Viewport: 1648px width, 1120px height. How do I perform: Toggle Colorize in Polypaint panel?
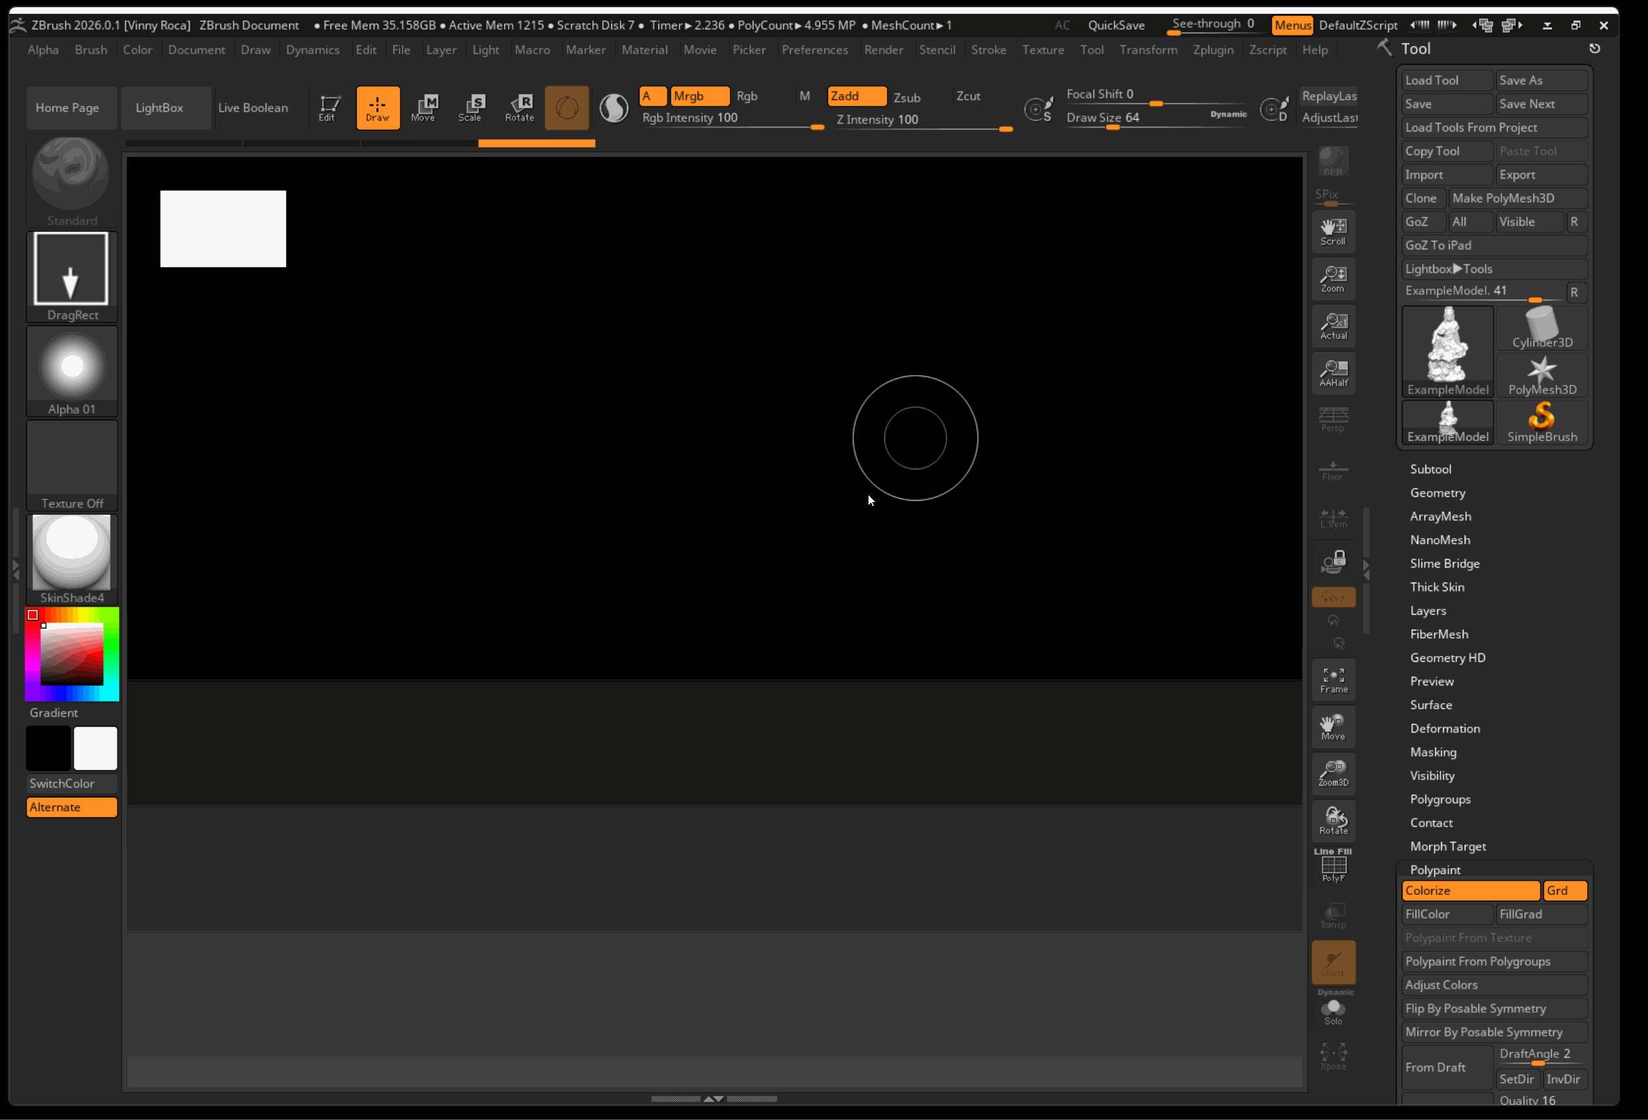[1469, 890]
